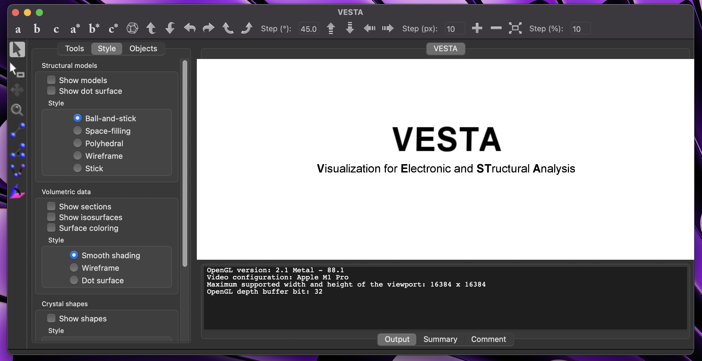Translate the view left with the arrow

pos(369,29)
